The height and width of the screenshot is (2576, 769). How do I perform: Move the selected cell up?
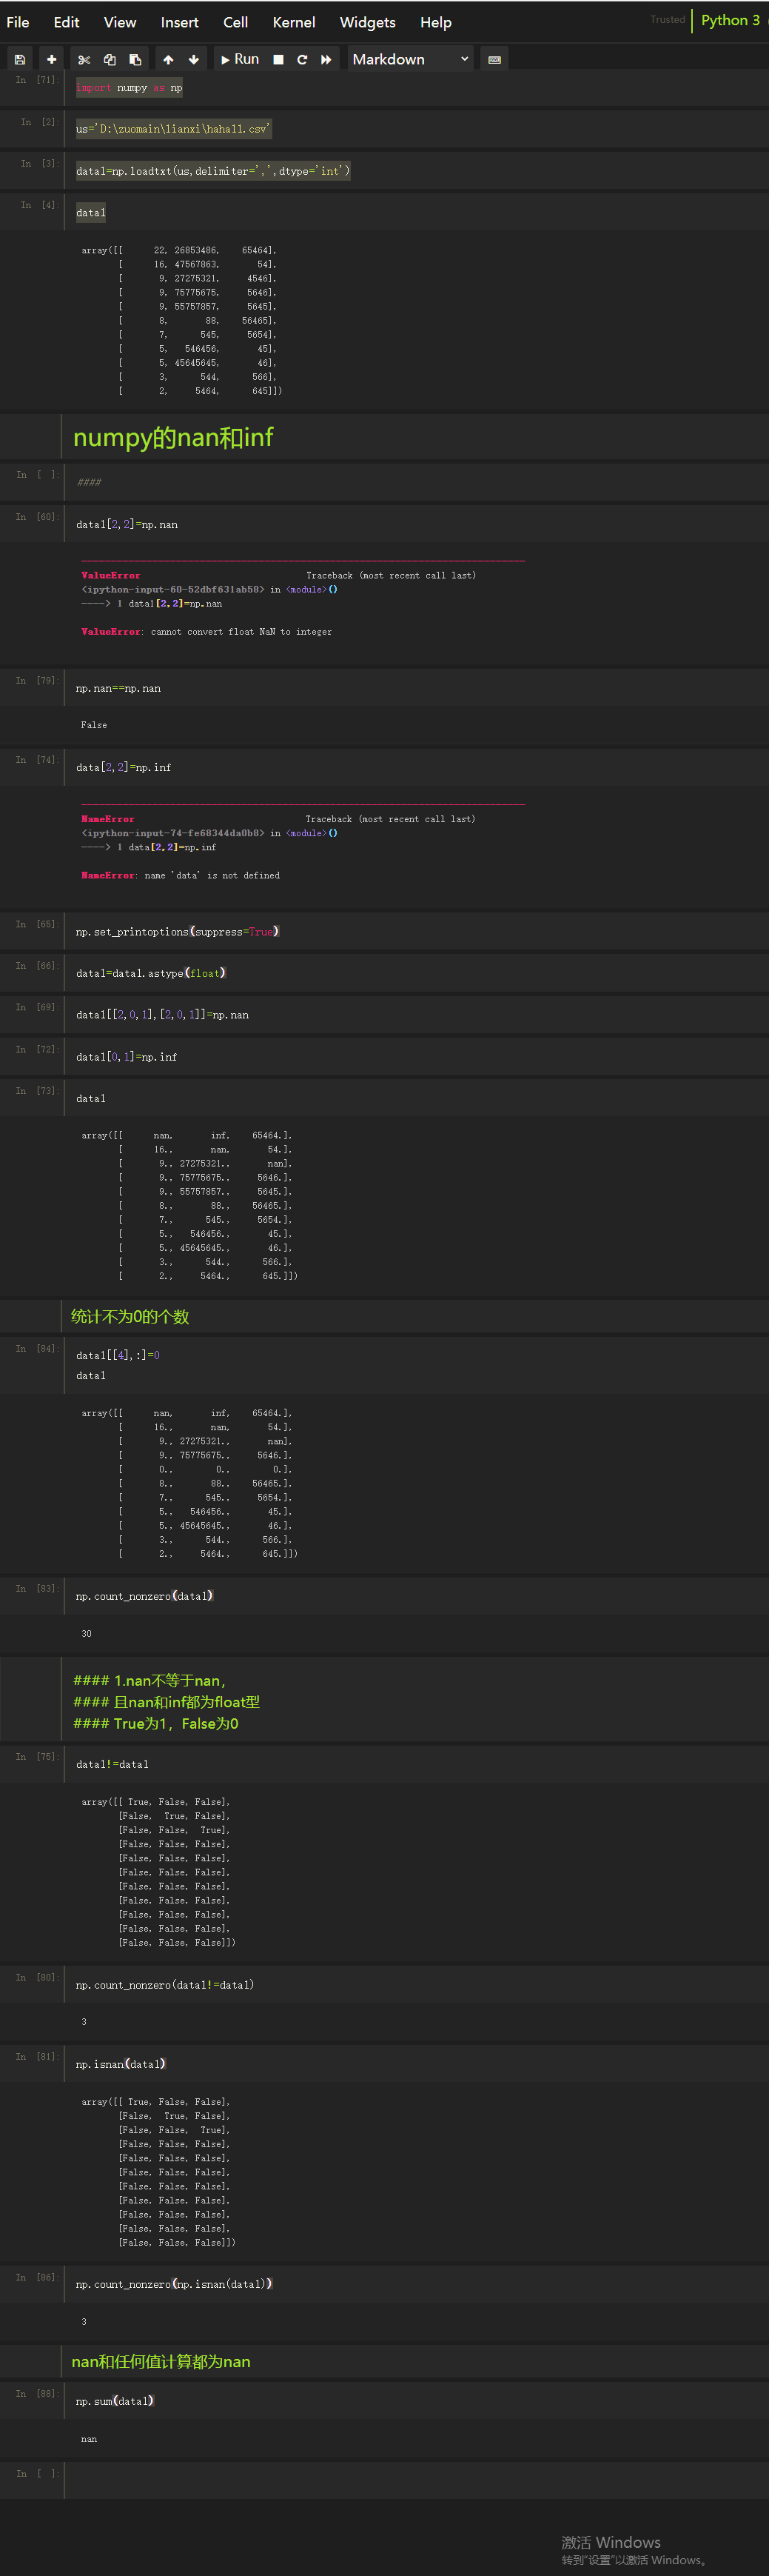click(168, 60)
